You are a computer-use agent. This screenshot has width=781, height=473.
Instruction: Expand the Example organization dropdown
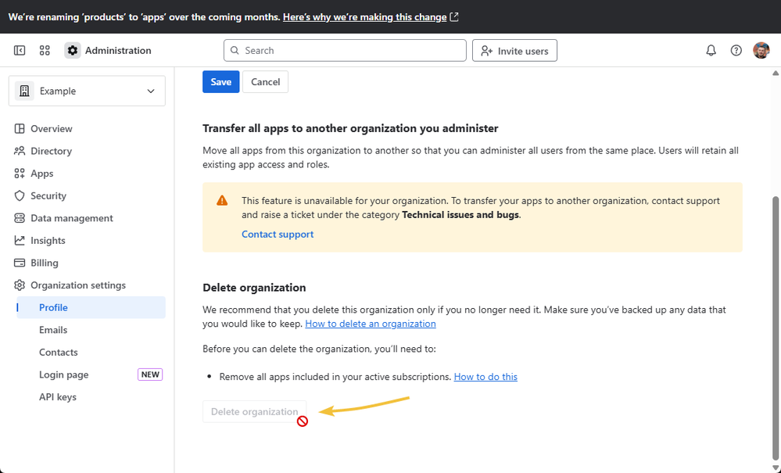click(x=151, y=91)
